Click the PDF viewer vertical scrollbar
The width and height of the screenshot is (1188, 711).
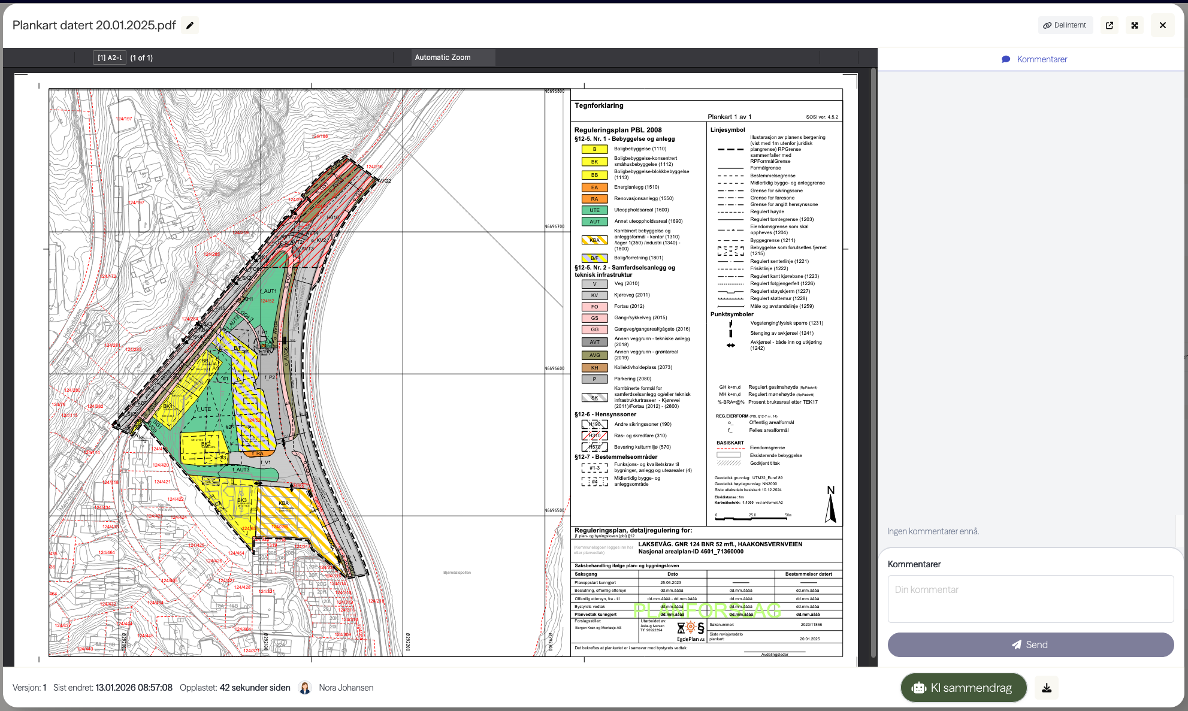873,359
